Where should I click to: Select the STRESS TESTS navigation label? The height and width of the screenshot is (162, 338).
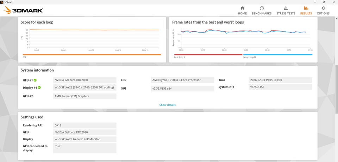coord(286,13)
